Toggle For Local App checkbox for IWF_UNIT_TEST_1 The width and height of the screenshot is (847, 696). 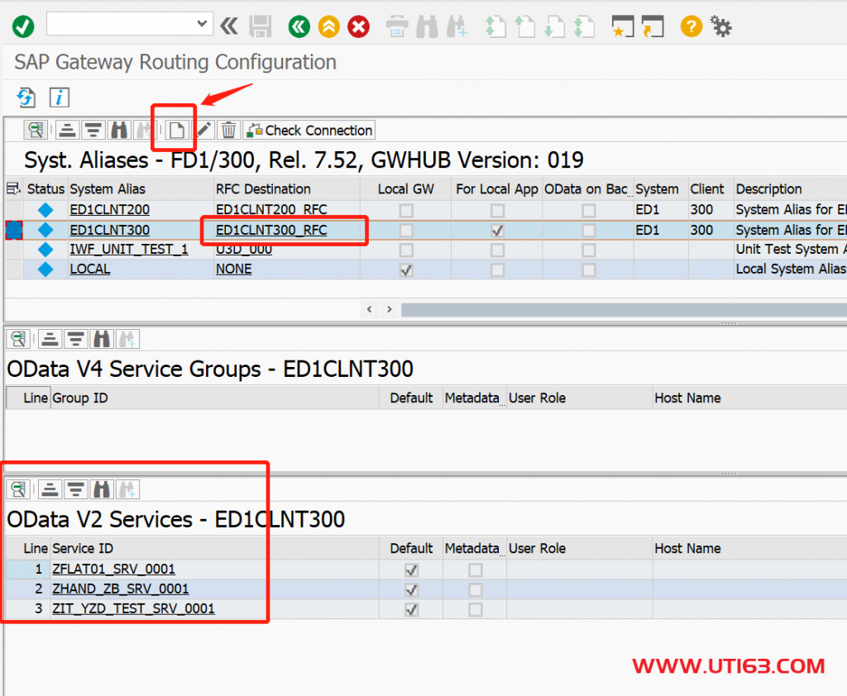(x=497, y=250)
